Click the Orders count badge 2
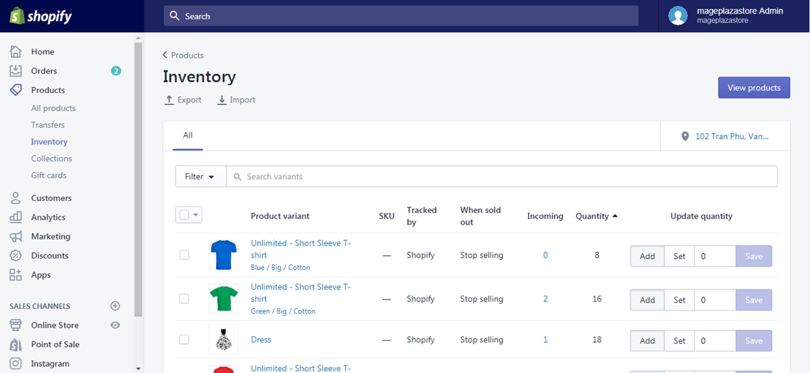The image size is (810, 373). coord(116,71)
